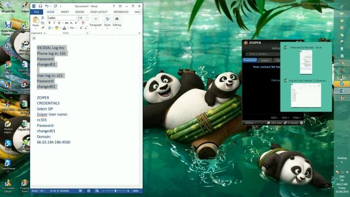
Task: Open the History tab in Zoiper
Action: coord(265,60)
